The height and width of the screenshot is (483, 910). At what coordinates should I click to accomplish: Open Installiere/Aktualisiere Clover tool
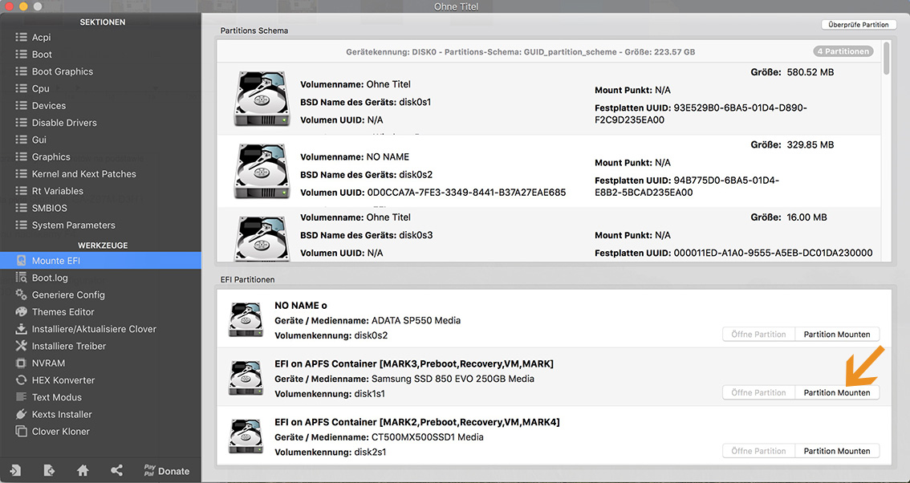(93, 329)
